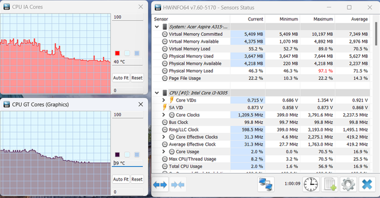Click the Bus Clock sensor icon
The width and height of the screenshot is (380, 198).
(165, 122)
